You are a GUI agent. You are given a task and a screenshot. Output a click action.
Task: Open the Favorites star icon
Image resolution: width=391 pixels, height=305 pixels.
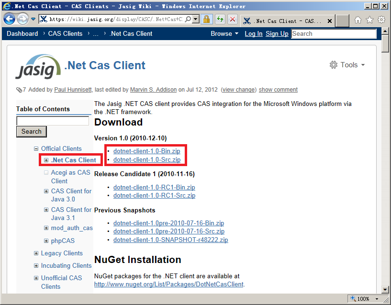pyautogui.click(x=369, y=20)
